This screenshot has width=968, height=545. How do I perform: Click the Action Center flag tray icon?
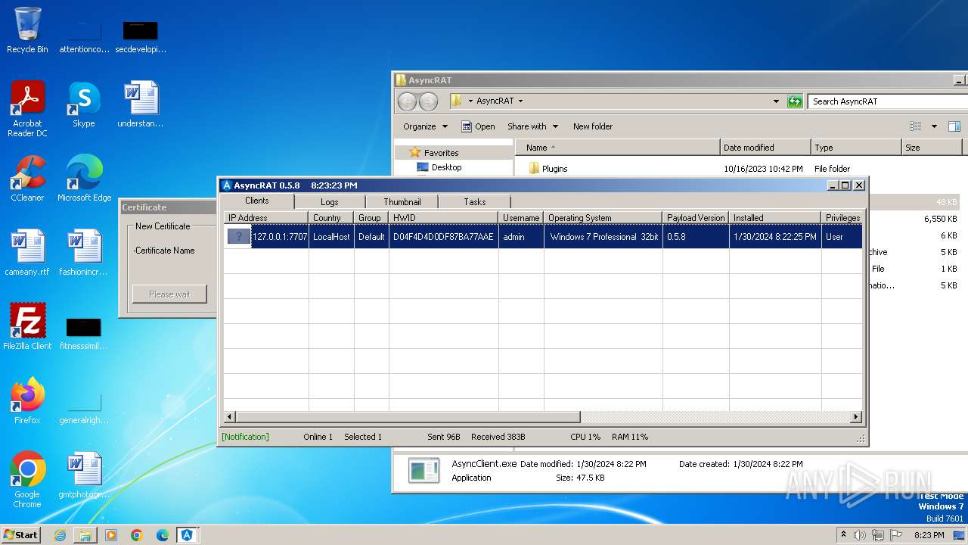pos(896,535)
